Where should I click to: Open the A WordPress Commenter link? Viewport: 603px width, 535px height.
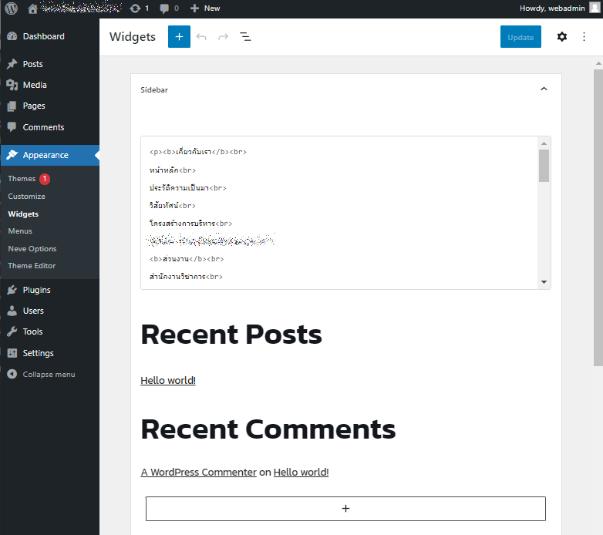198,473
